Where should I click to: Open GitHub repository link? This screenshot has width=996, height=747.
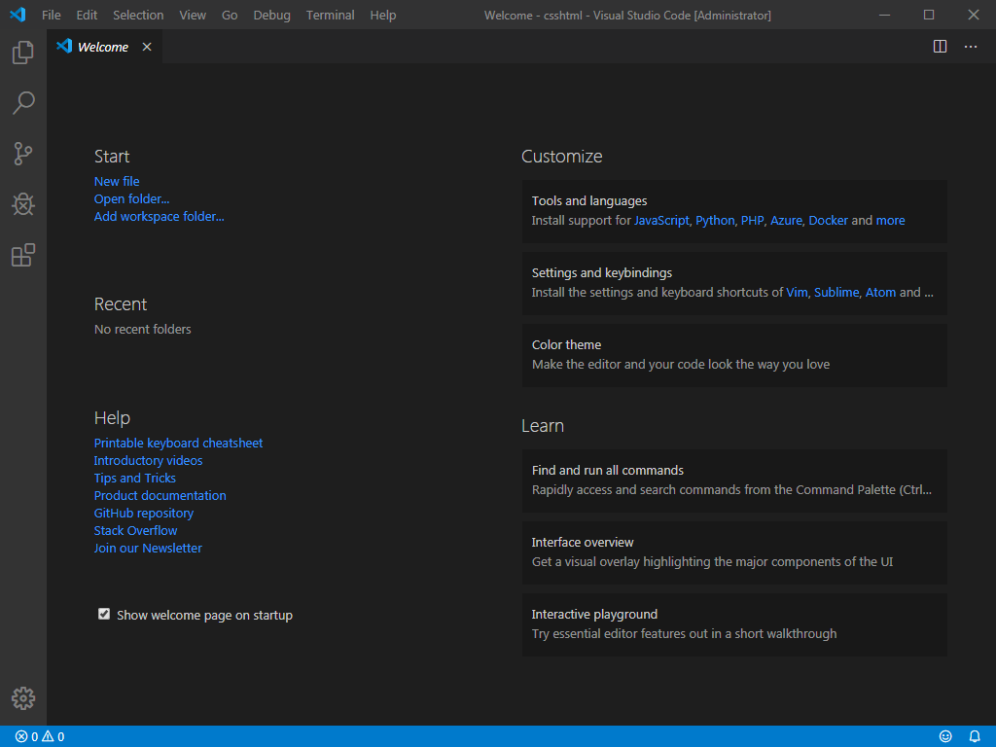[144, 514]
